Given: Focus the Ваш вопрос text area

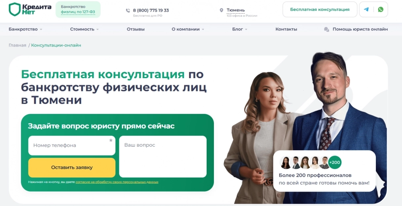Looking at the screenshot, I should pos(163,156).
